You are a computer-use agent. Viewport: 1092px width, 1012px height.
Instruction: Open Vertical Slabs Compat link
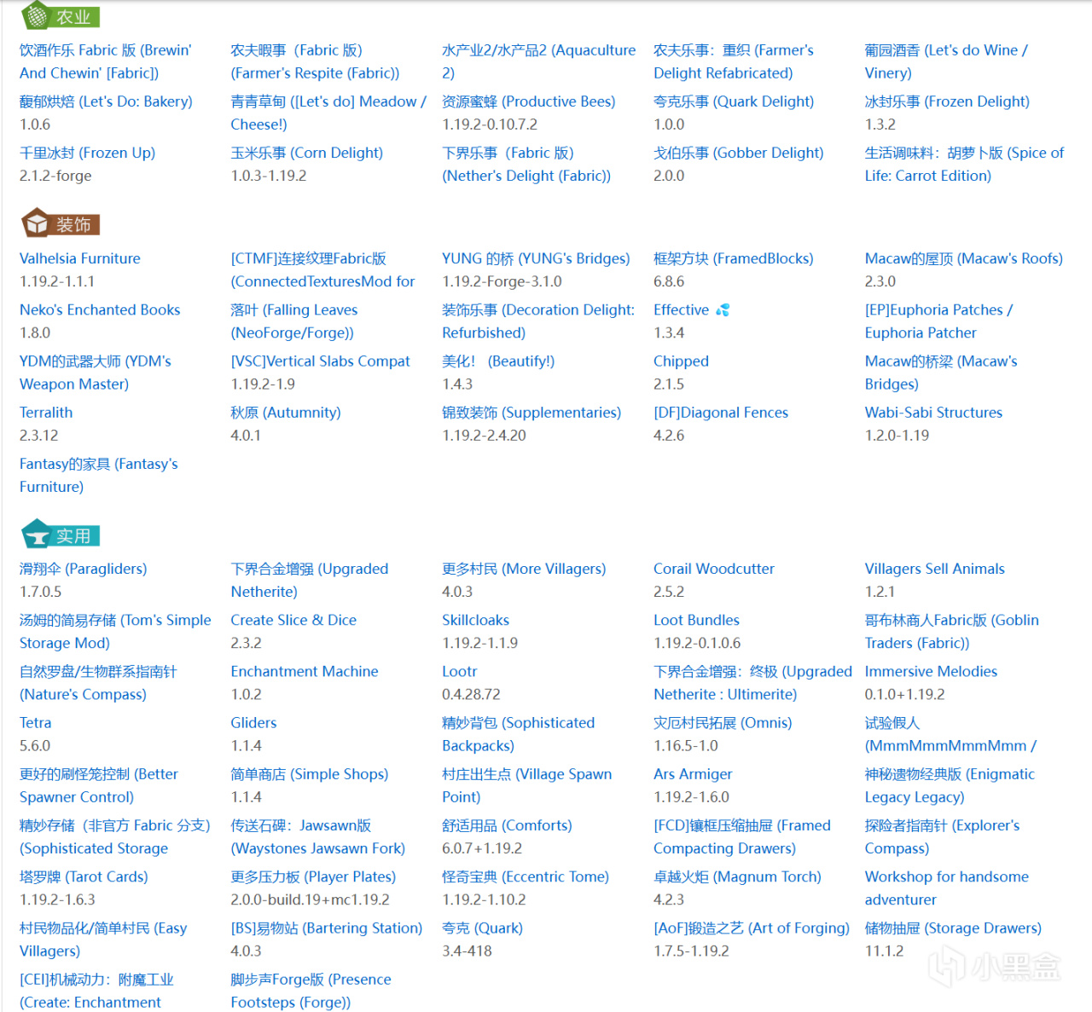click(320, 361)
